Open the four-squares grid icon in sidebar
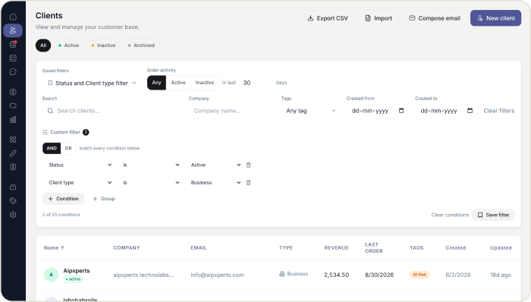The height and width of the screenshot is (302, 531). coord(13,140)
